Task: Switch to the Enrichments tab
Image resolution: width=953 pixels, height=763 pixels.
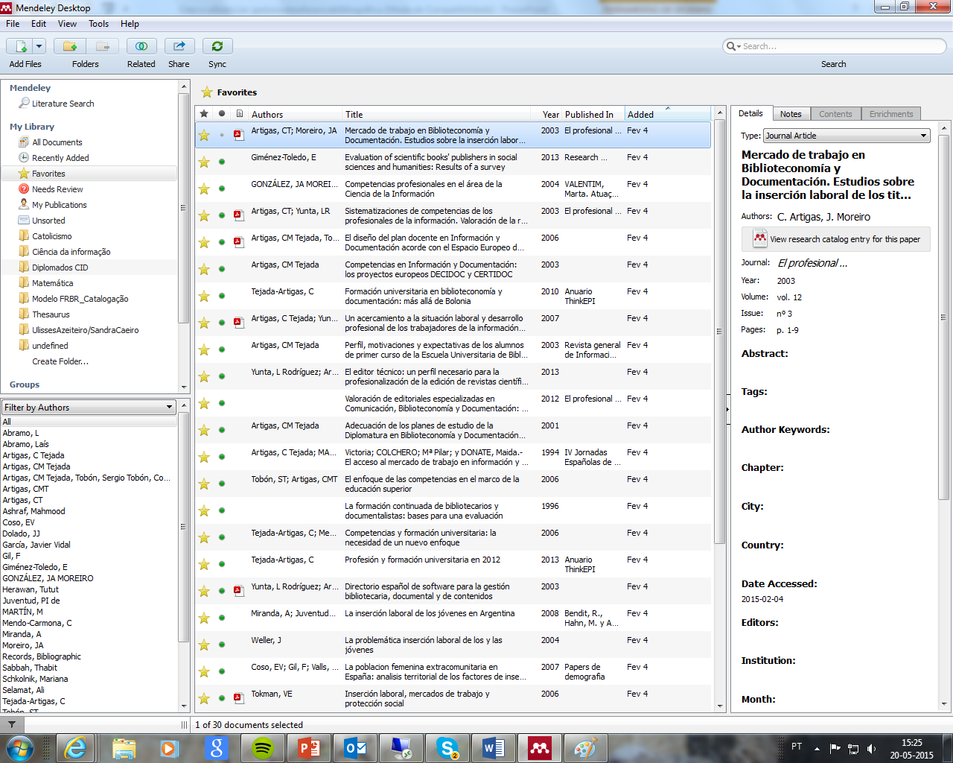Action: 891,114
